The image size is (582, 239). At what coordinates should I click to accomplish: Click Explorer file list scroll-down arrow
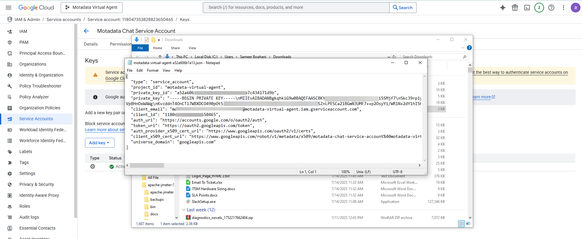click(x=470, y=217)
